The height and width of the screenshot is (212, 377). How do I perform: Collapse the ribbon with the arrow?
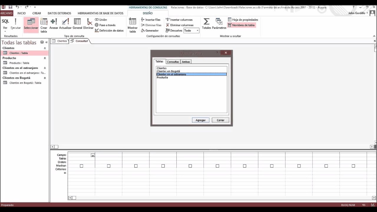click(x=374, y=36)
